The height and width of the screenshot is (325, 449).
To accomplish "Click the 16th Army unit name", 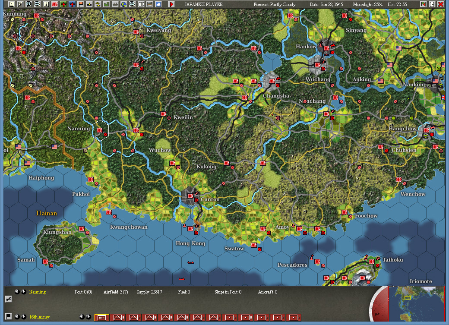I will [x=39, y=317].
